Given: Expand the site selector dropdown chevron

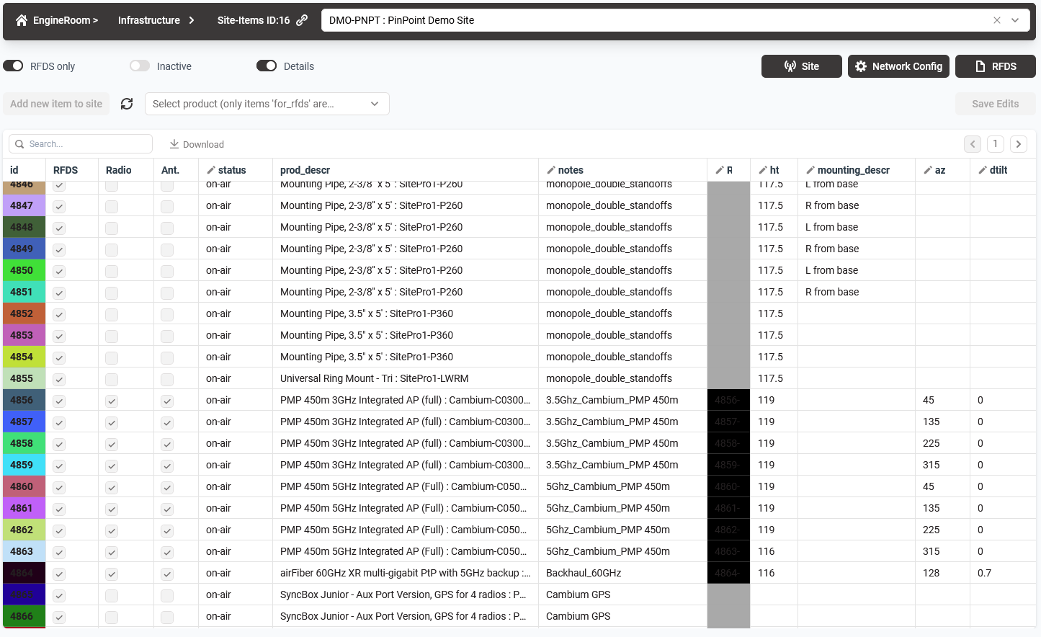Looking at the screenshot, I should 1015,20.
